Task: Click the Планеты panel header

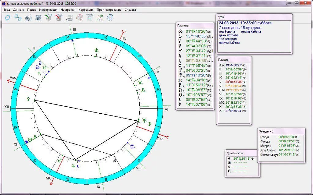Action: click(x=195, y=26)
